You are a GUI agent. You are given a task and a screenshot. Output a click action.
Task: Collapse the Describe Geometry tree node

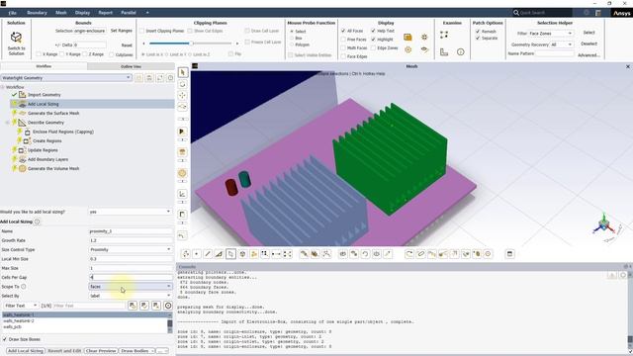coord(7,123)
